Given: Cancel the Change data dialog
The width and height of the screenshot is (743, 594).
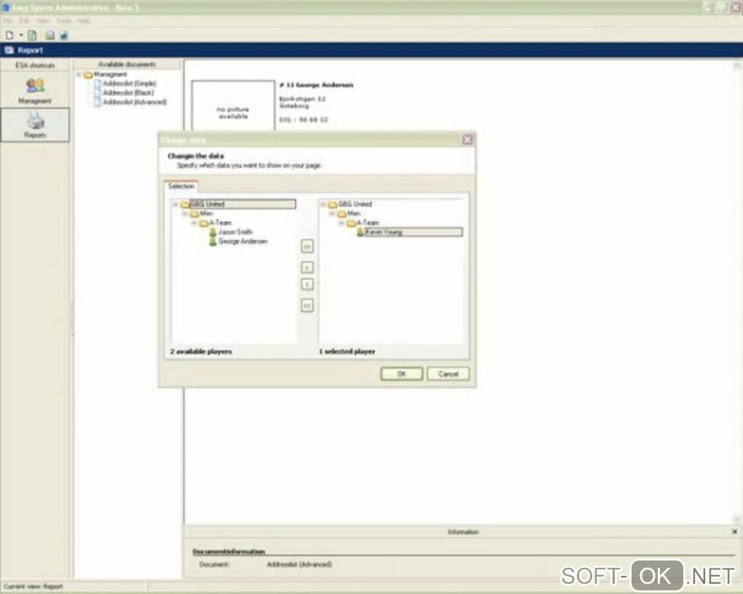Looking at the screenshot, I should click(448, 374).
